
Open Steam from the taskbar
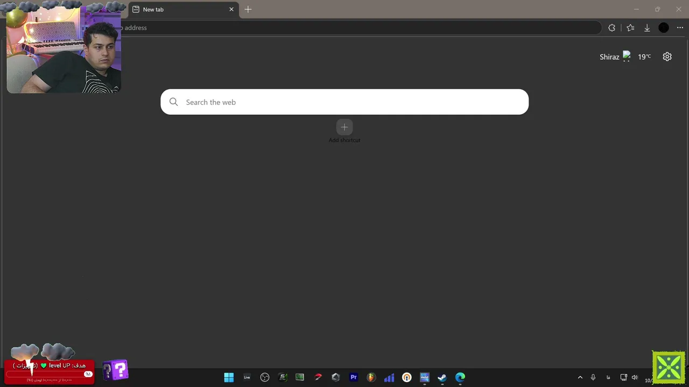click(442, 377)
